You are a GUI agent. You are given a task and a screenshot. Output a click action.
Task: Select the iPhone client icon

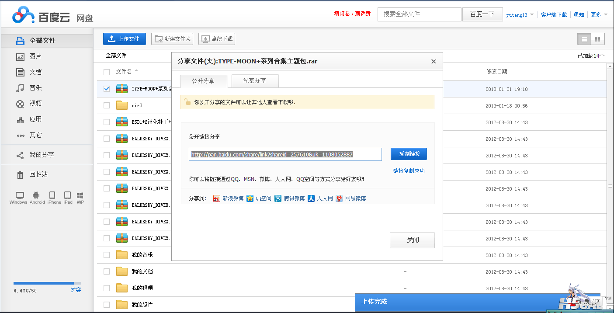pyautogui.click(x=52, y=195)
